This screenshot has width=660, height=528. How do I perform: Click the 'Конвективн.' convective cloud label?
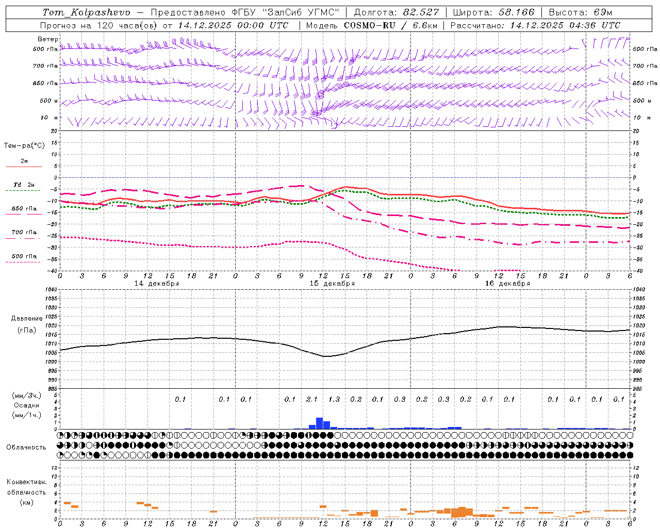point(26,482)
